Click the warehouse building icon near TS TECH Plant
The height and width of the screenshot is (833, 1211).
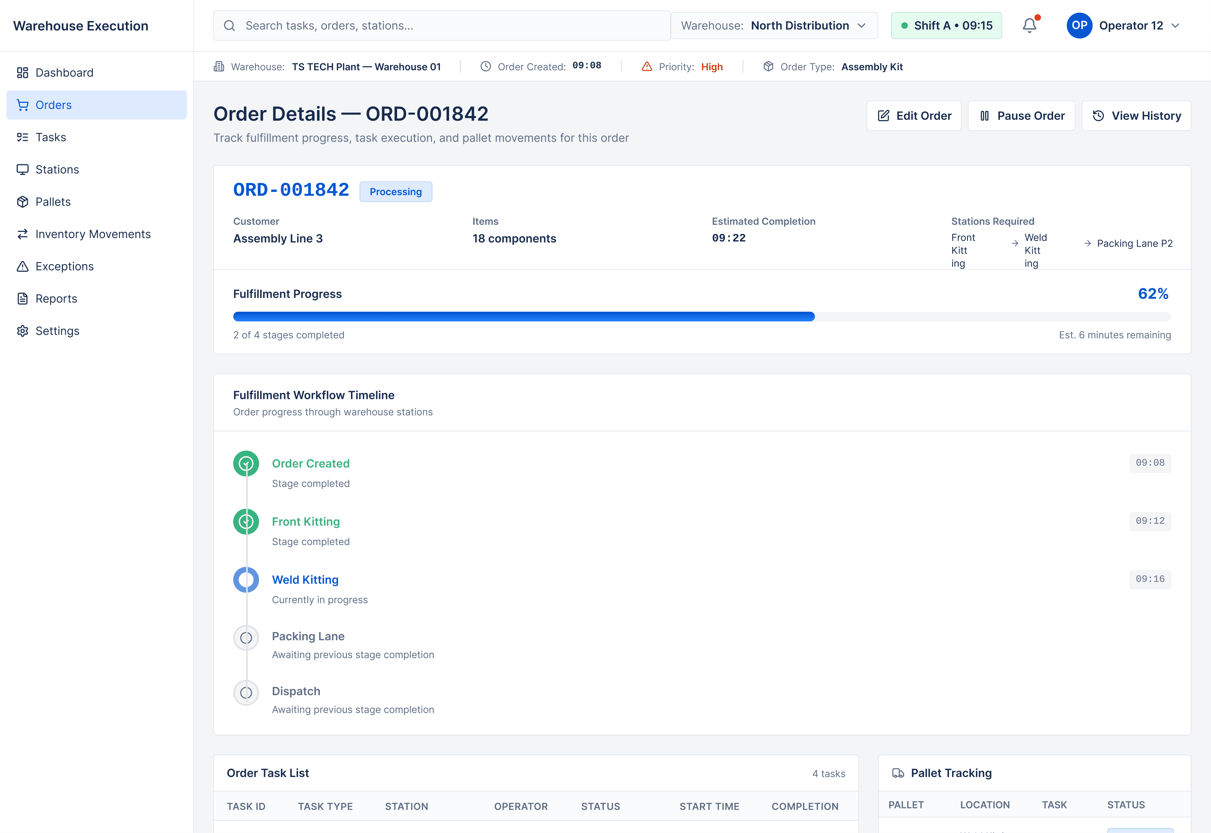click(218, 66)
